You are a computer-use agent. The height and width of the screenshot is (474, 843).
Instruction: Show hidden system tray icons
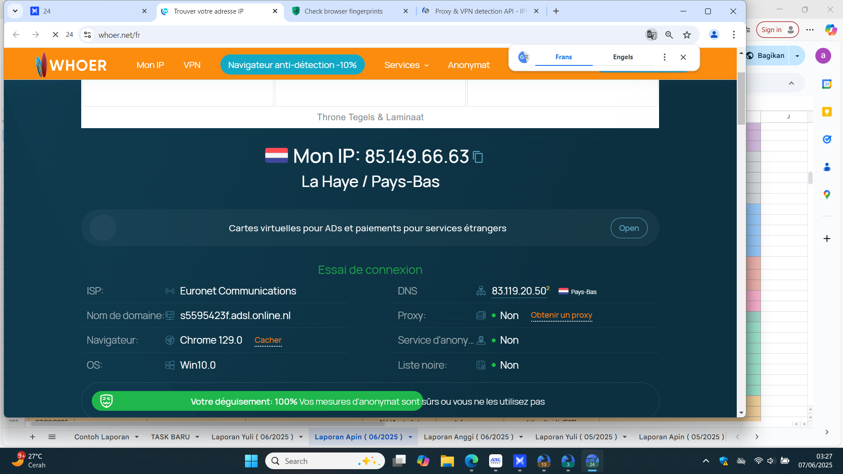point(706,461)
